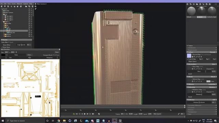Open the Auto-Bake dropdown
Screen dimensions: 219x123
point(5,42)
